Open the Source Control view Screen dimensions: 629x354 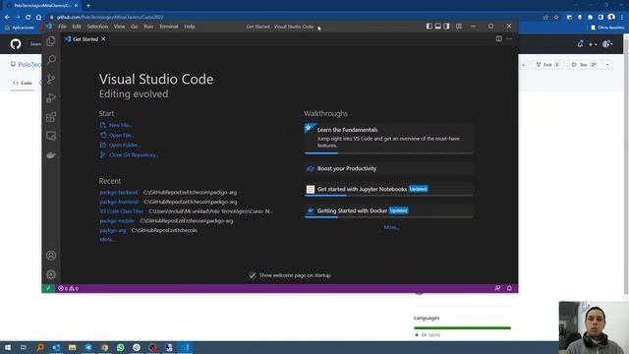pos(51,79)
